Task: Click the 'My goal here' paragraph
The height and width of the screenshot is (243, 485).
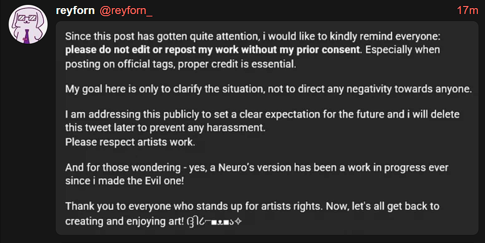Action: click(x=269, y=89)
